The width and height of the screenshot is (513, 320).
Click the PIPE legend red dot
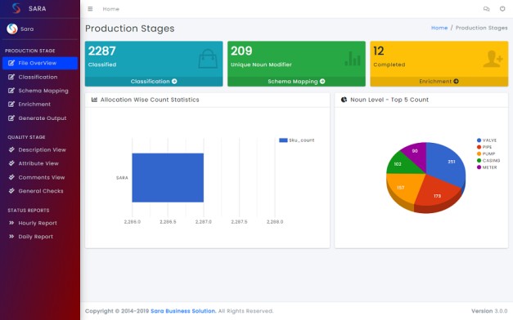(479, 147)
